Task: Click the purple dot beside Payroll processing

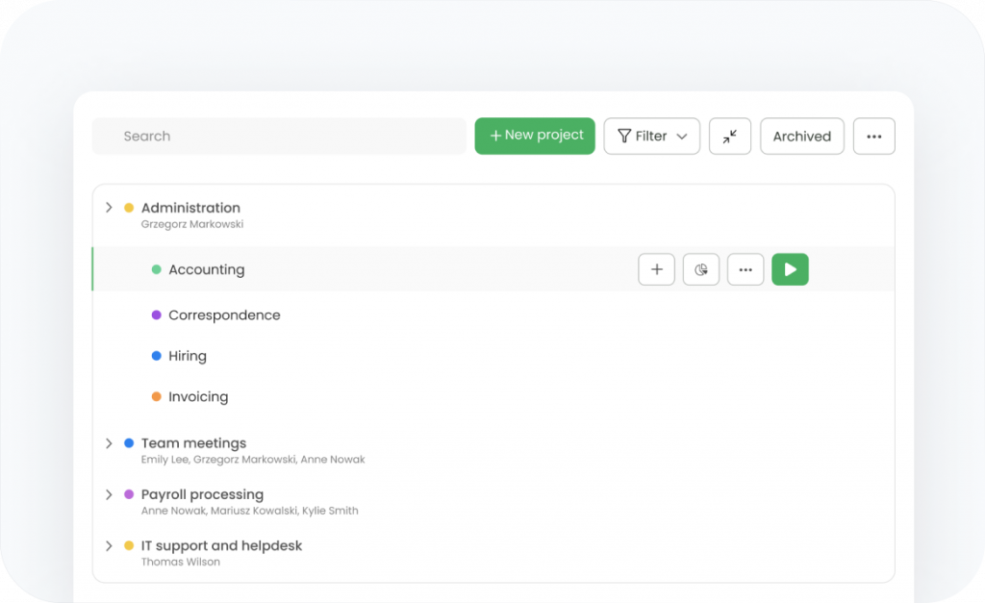Action: click(x=129, y=494)
